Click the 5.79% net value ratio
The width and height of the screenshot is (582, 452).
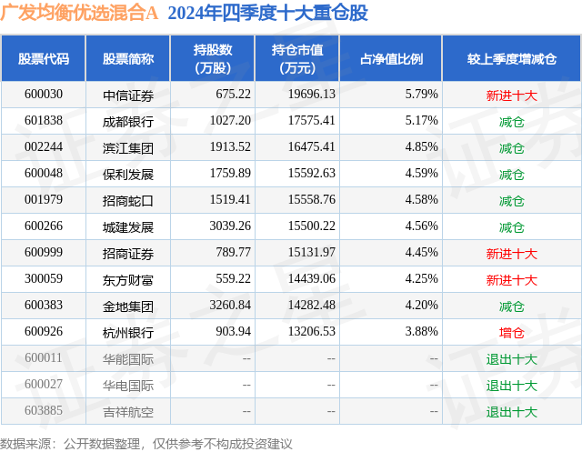coord(422,94)
